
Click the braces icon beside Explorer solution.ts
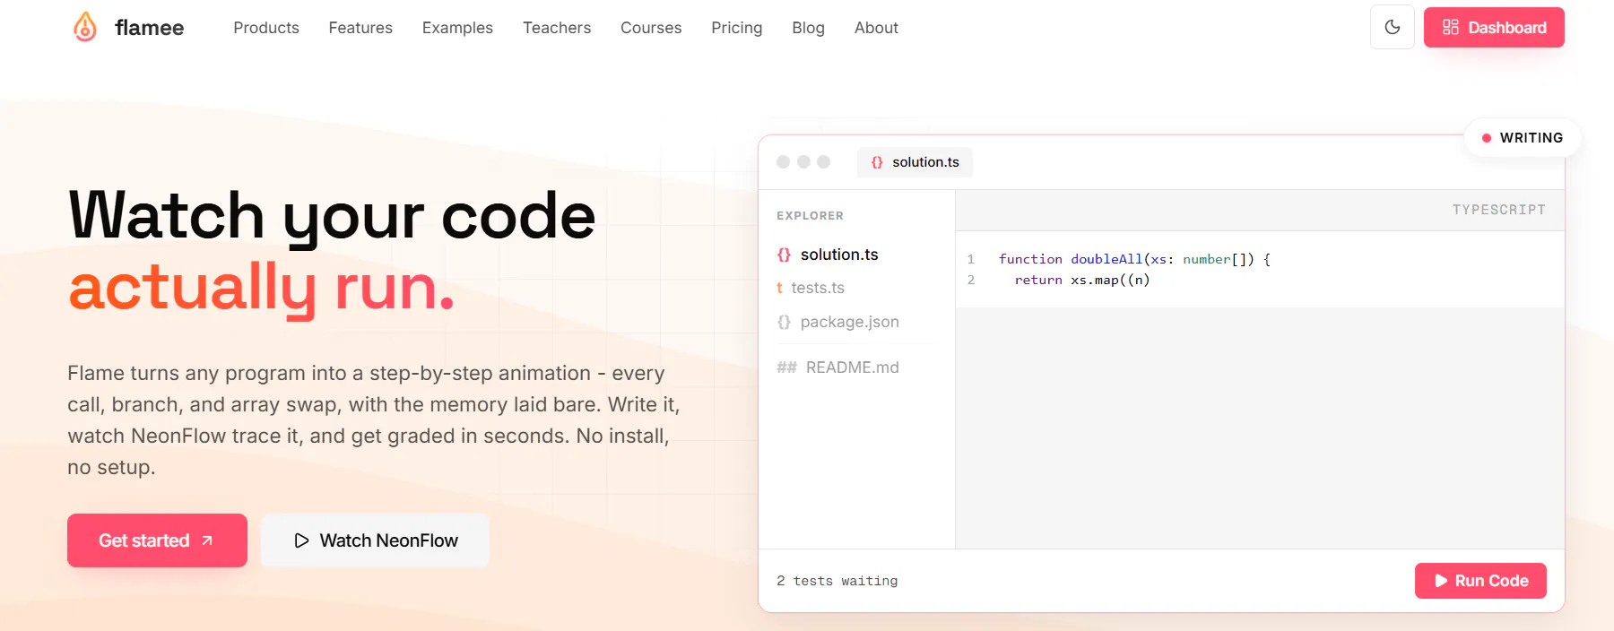(784, 255)
